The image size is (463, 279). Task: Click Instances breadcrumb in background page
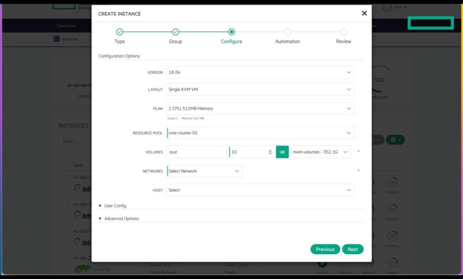[70, 39]
